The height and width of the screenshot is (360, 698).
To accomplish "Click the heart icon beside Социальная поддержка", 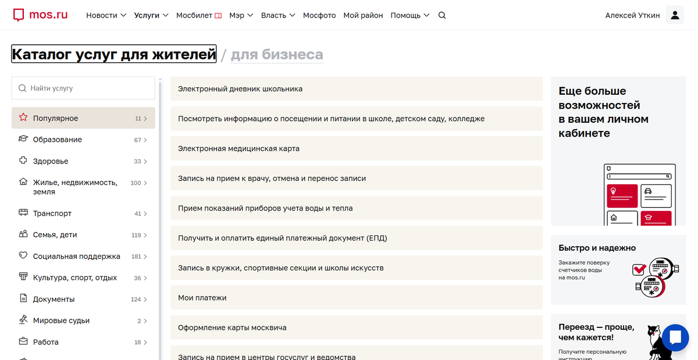I will [x=23, y=255].
